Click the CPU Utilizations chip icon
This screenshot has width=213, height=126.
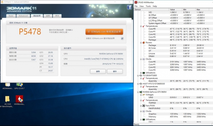click(x=143, y=73)
